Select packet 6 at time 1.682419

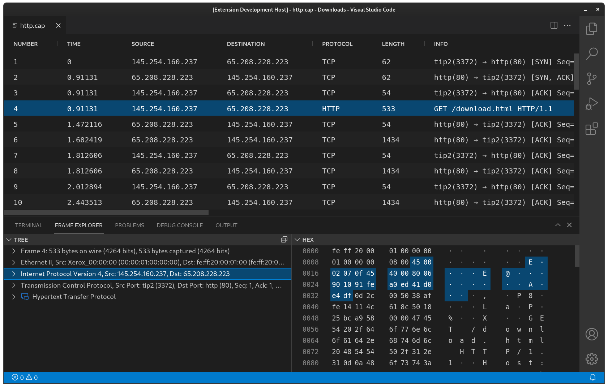289,140
